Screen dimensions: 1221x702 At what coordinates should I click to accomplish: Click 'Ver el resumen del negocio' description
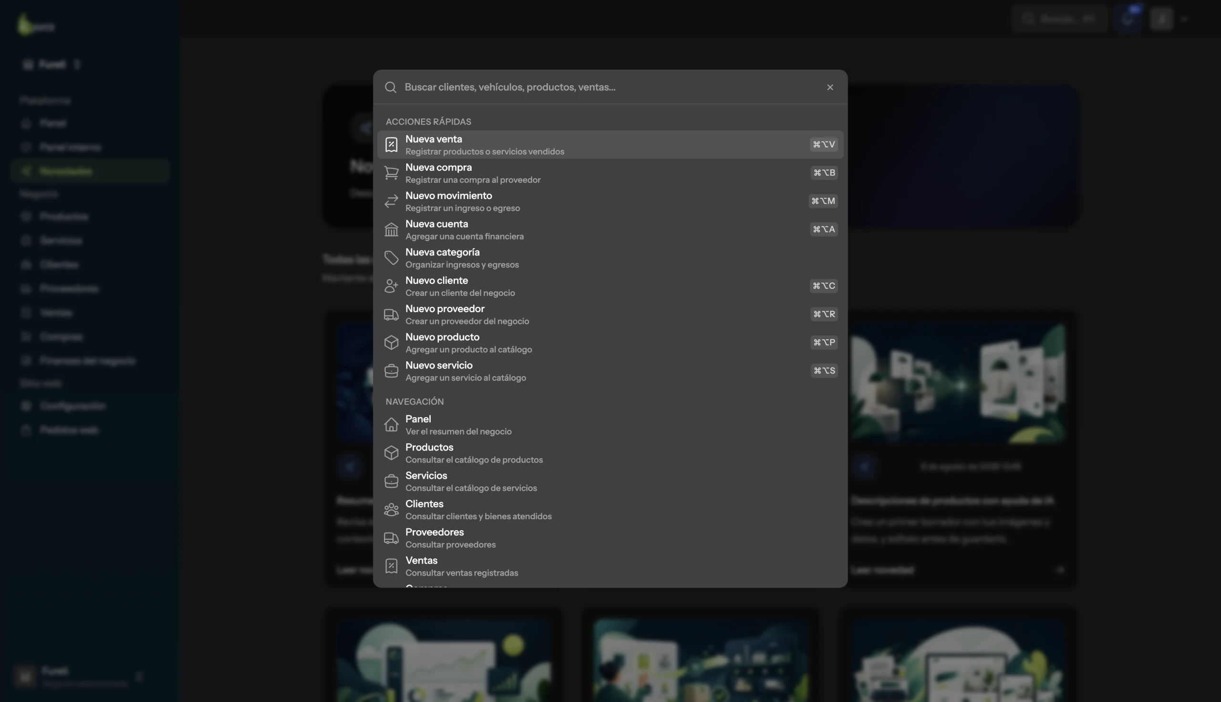tap(459, 431)
